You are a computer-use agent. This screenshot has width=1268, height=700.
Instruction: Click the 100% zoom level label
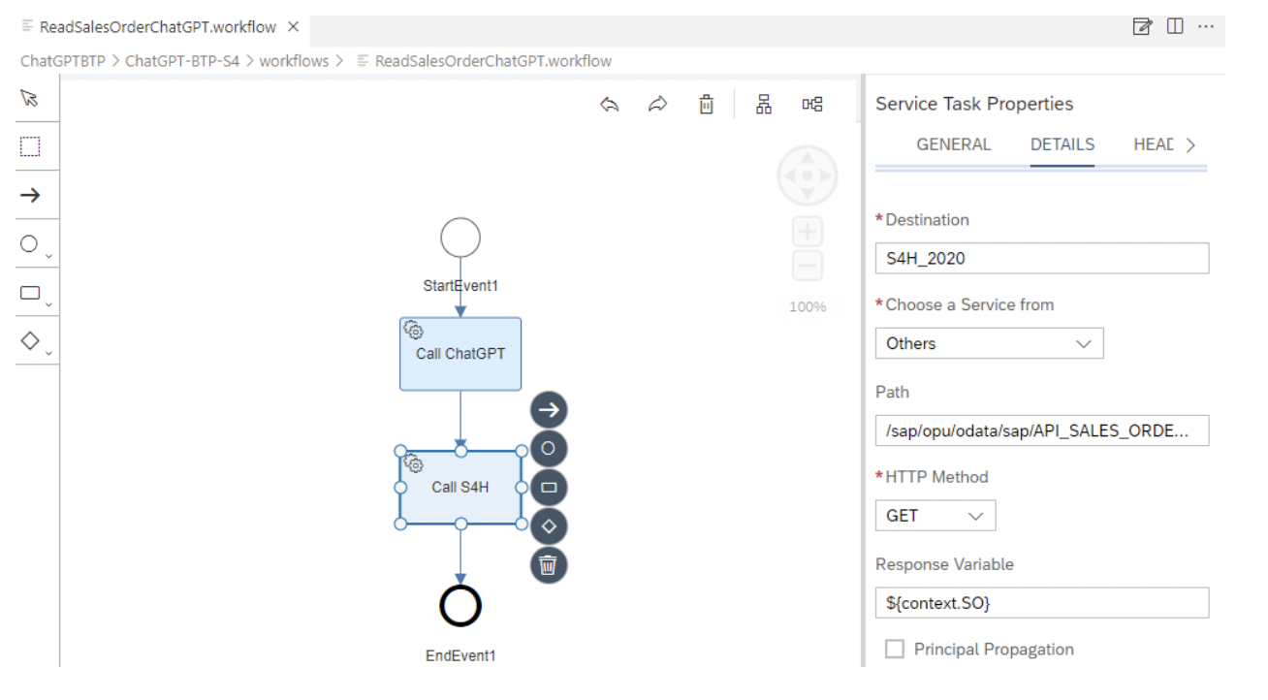(808, 306)
